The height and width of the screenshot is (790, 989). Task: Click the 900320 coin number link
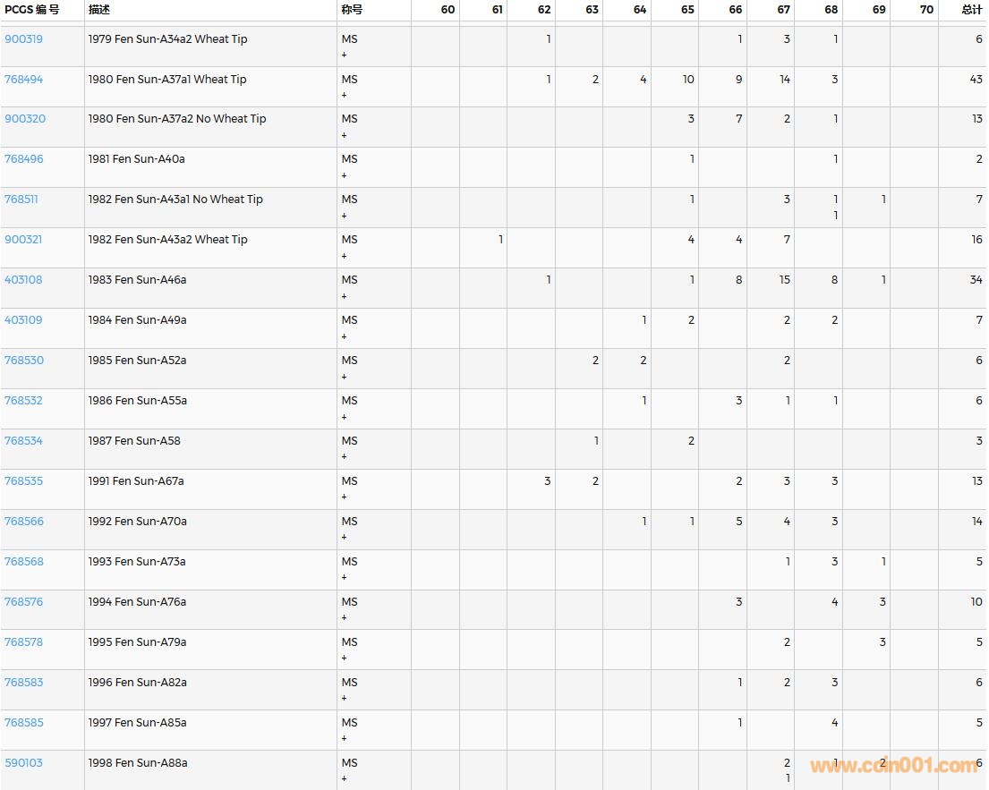point(24,119)
